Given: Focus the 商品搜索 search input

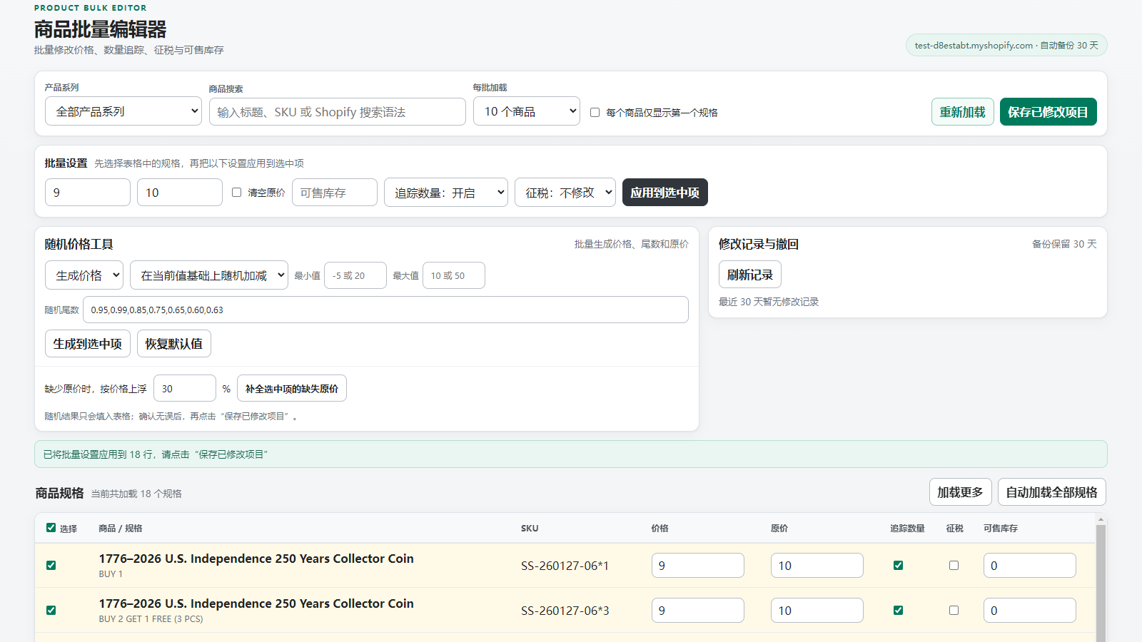Looking at the screenshot, I should [338, 112].
